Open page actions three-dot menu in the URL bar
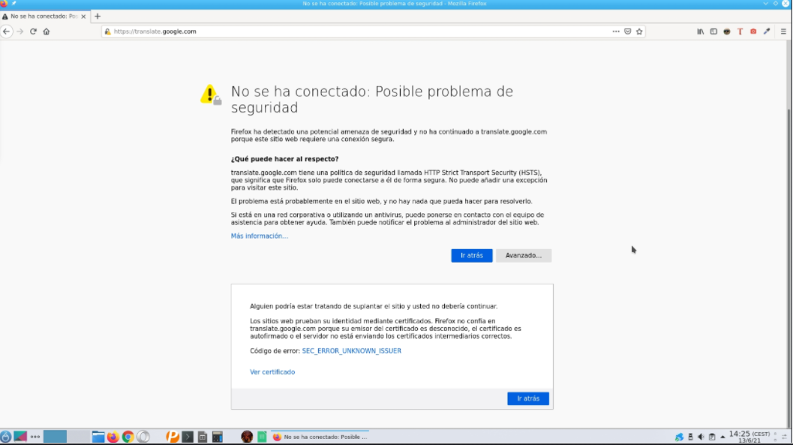This screenshot has height=445, width=793. coord(615,32)
